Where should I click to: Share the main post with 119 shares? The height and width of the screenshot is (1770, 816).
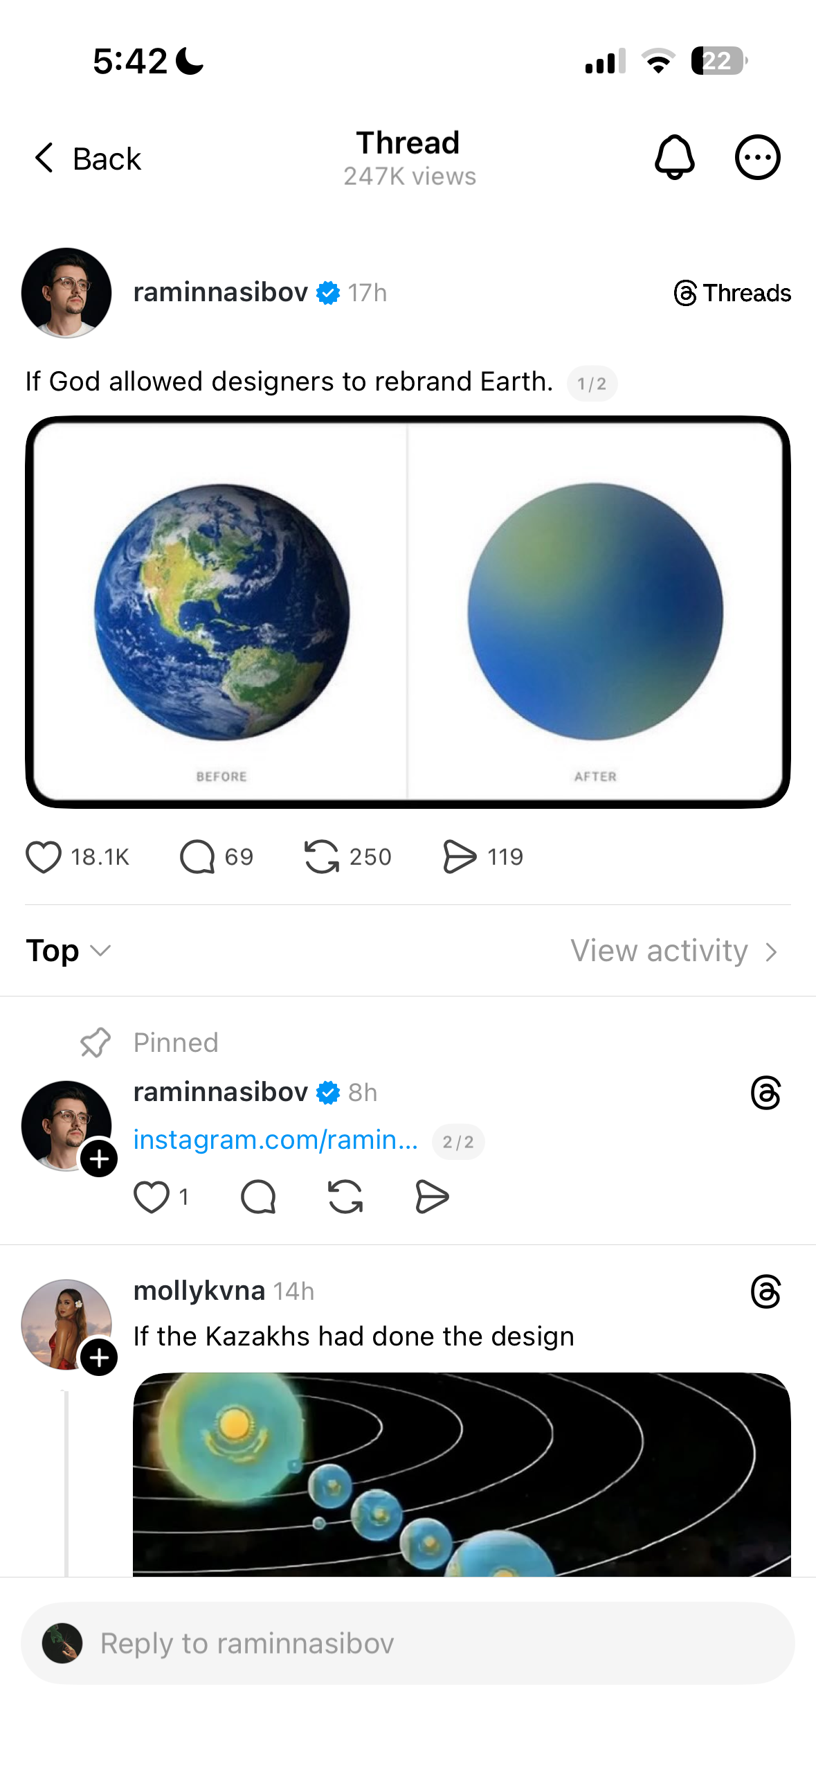pos(460,857)
